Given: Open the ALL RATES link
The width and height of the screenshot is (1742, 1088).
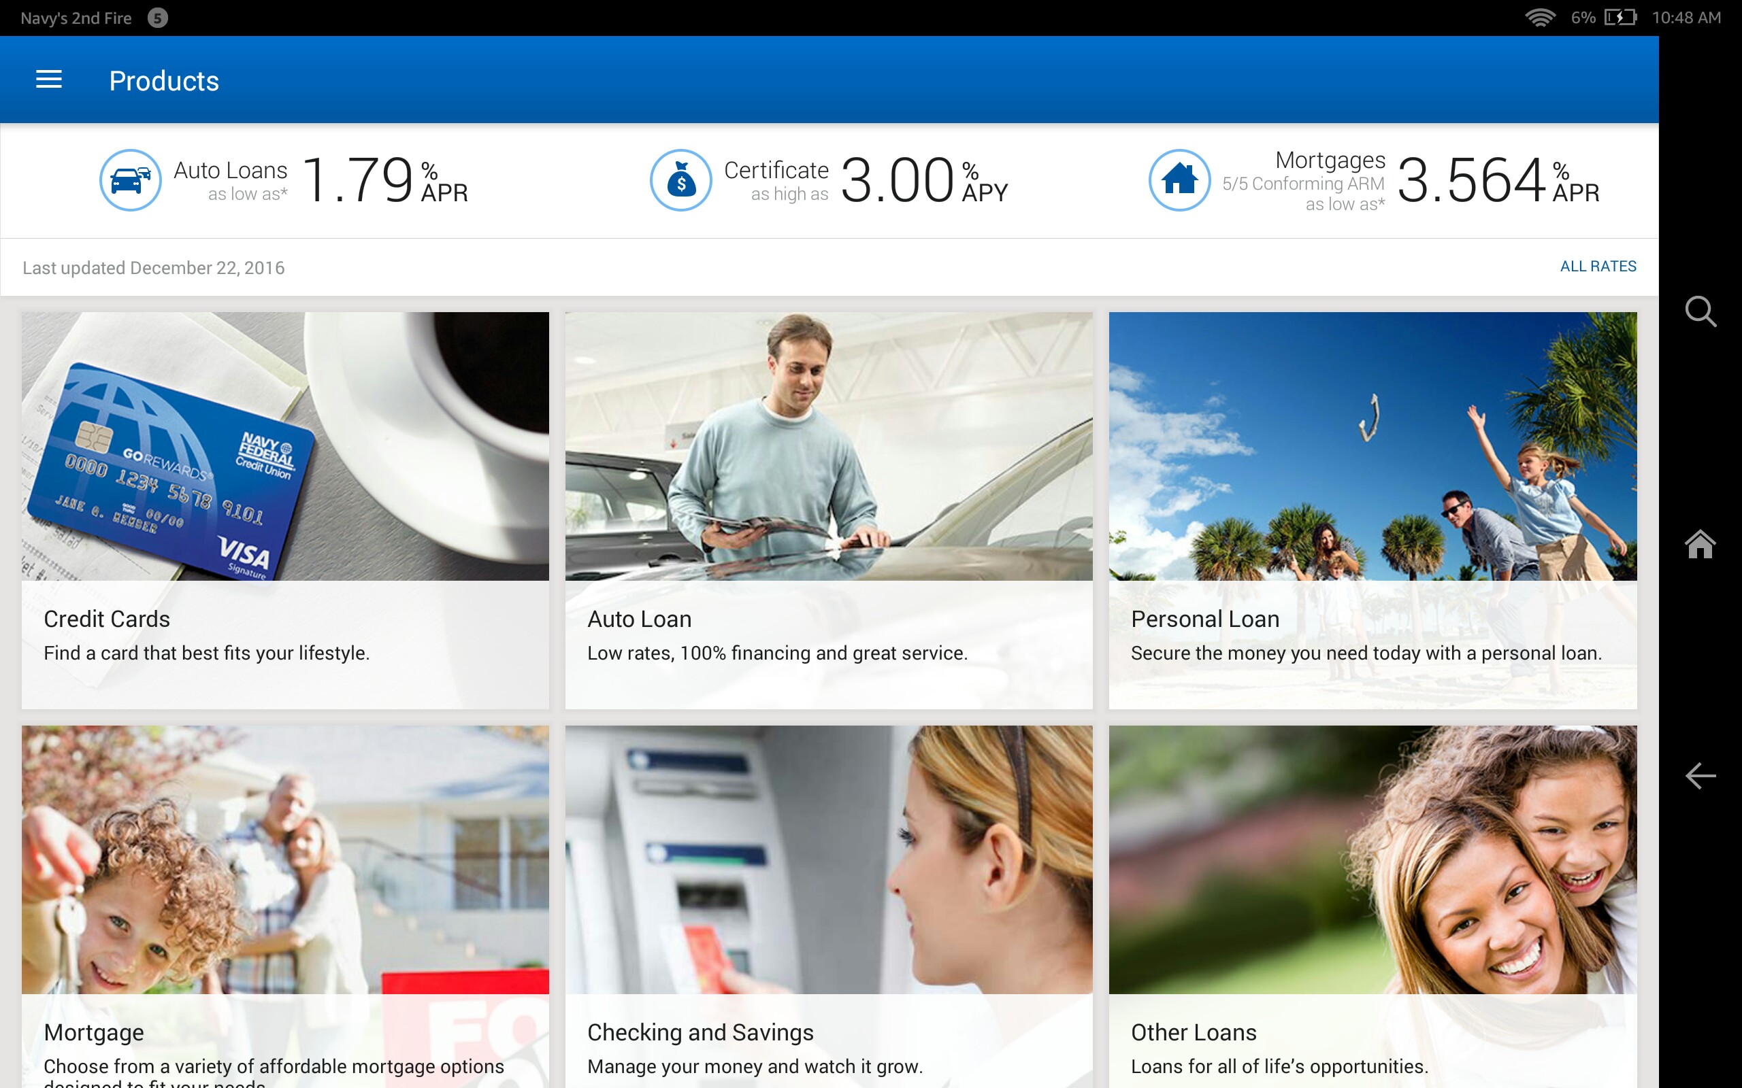Looking at the screenshot, I should (1597, 267).
